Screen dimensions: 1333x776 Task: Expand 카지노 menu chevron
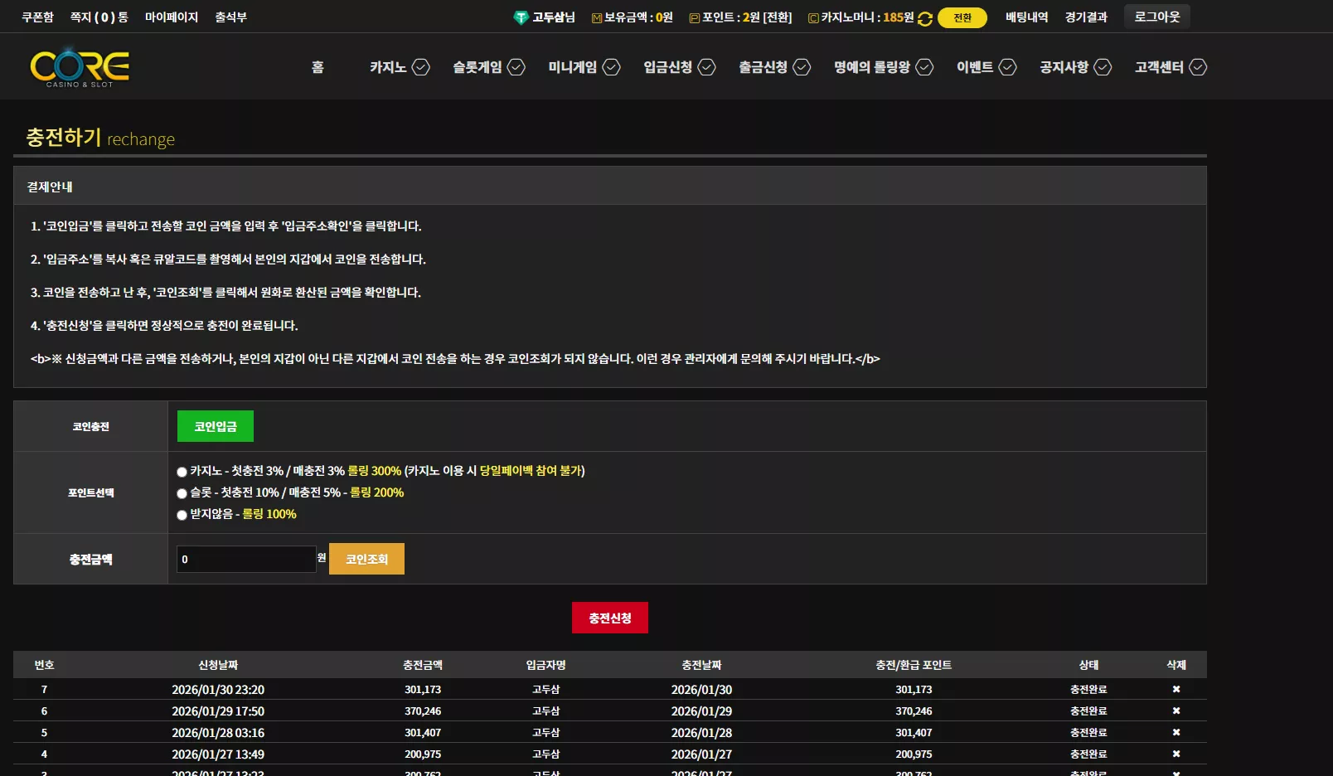point(421,67)
